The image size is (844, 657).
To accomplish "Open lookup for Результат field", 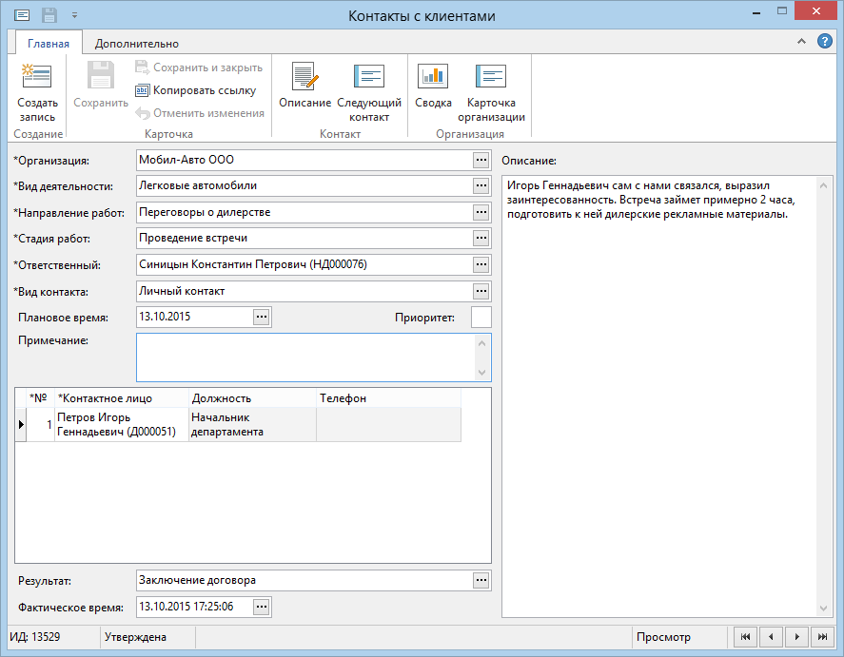I will (481, 580).
